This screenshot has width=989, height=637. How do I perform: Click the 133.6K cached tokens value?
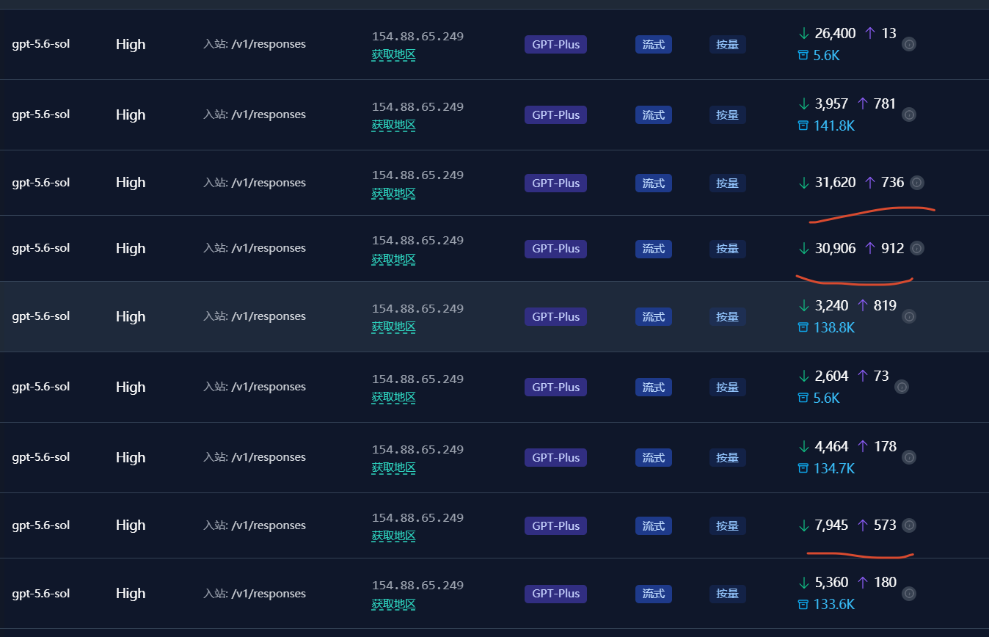[834, 604]
